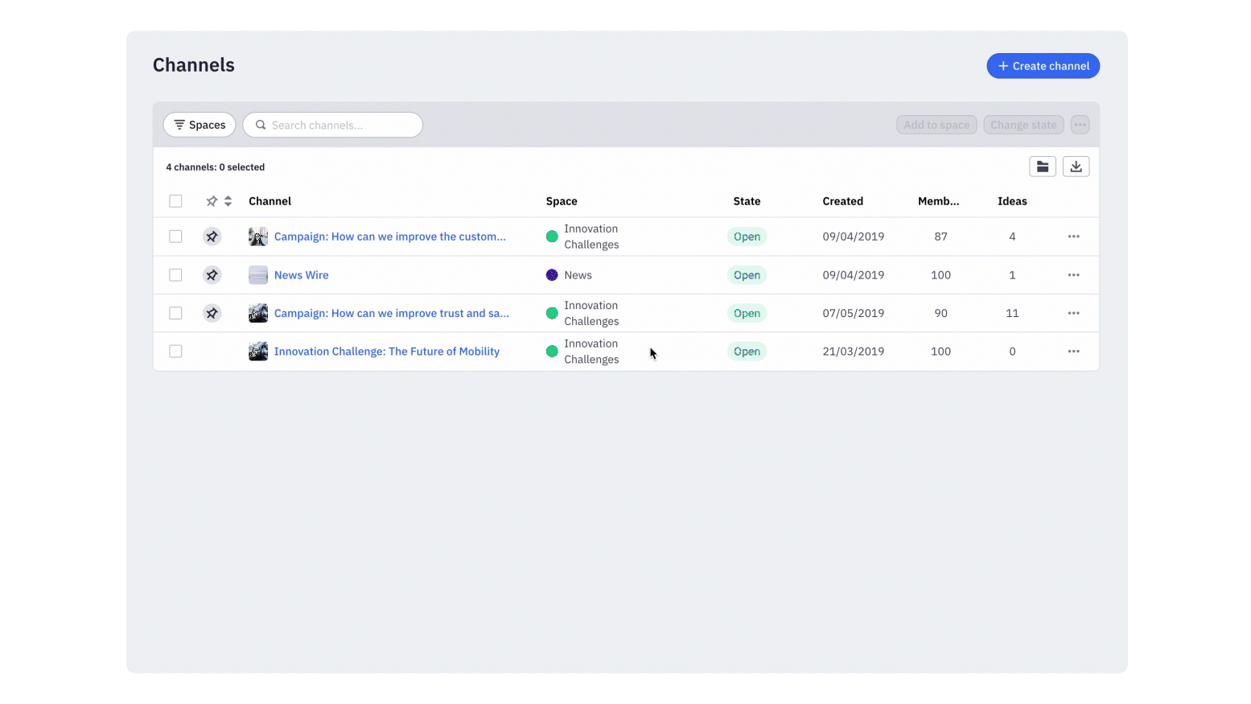Tick the Future of Mobility checkbox
The width and height of the screenshot is (1251, 704).
click(x=175, y=352)
